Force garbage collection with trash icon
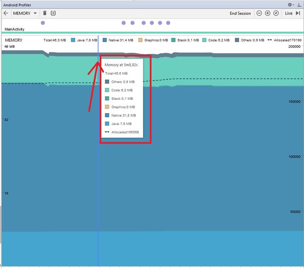The image size is (304, 268). (44, 13)
